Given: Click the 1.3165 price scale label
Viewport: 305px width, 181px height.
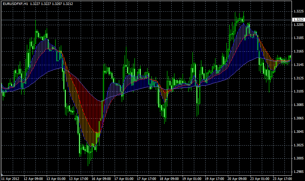Looking at the screenshot, I should [299, 51].
